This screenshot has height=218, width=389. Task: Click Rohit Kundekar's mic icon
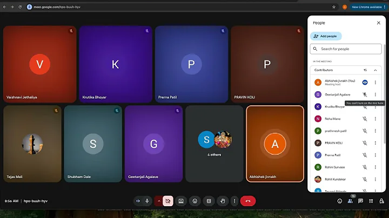[365, 179]
